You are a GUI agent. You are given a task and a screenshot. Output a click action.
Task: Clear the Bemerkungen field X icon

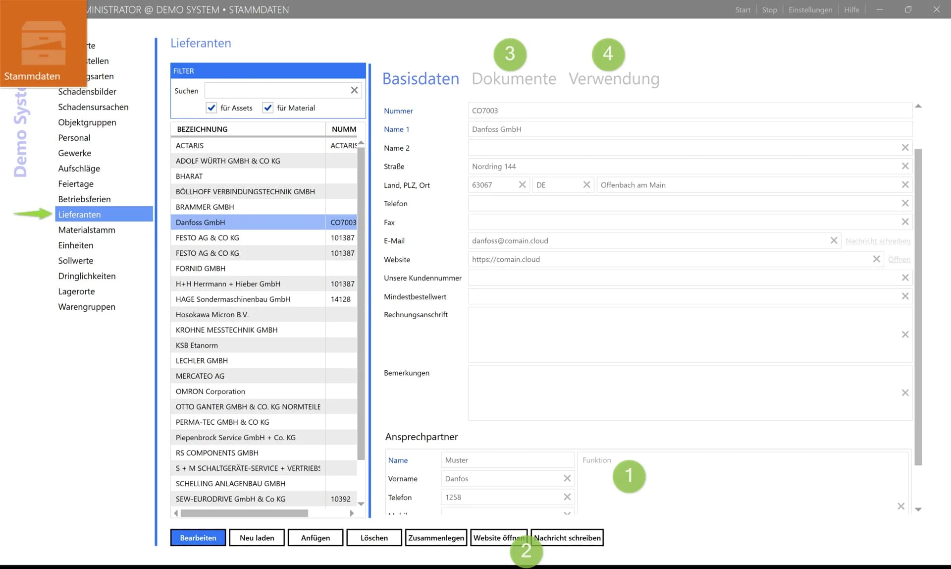point(905,393)
